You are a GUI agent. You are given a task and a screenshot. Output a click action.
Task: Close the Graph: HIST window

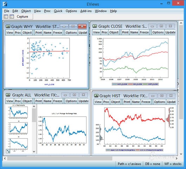click(171, 96)
